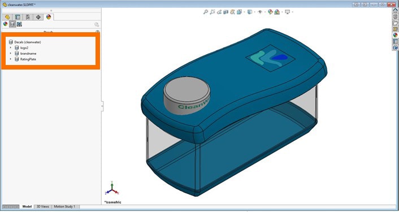
Task: Select the gray cylindrical knob on lid
Action: [x=187, y=96]
